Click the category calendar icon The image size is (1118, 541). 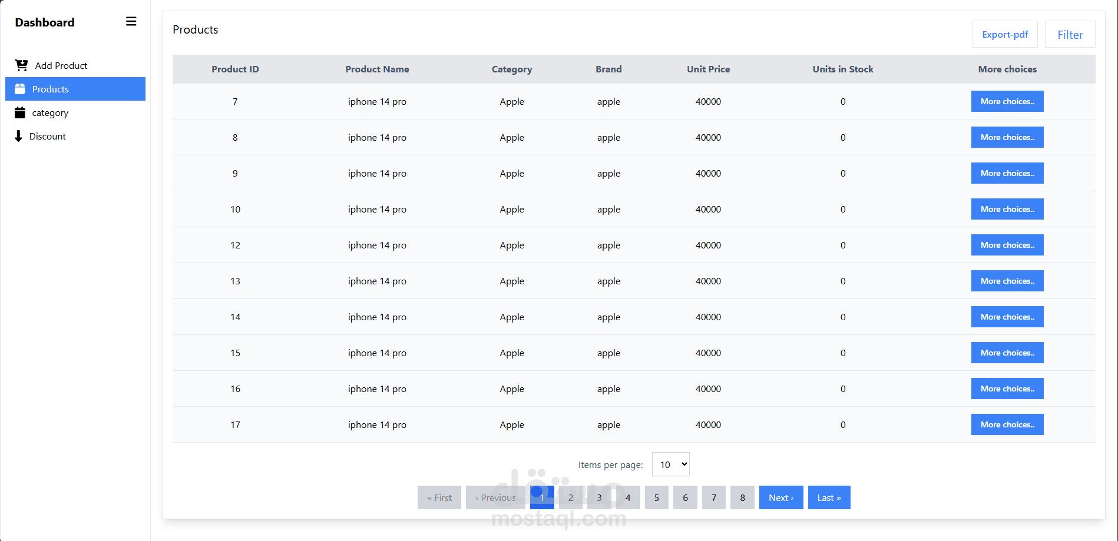[x=20, y=112]
